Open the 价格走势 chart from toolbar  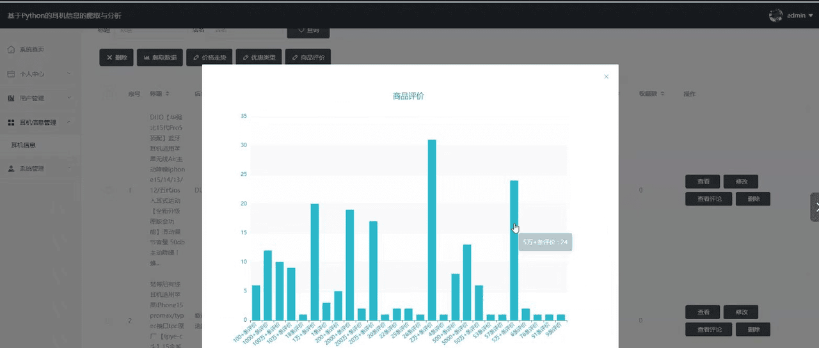click(209, 58)
